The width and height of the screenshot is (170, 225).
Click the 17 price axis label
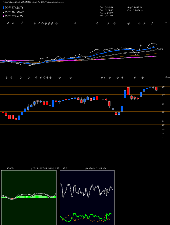(163, 138)
